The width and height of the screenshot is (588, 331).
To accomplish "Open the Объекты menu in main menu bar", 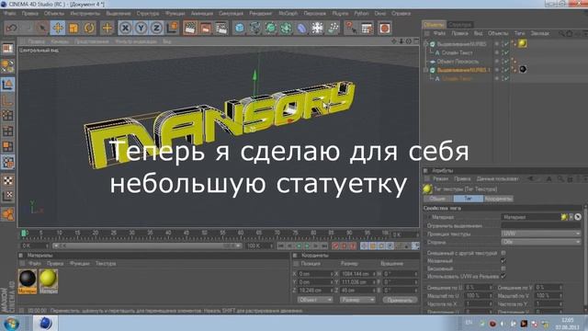I will click(54, 13).
